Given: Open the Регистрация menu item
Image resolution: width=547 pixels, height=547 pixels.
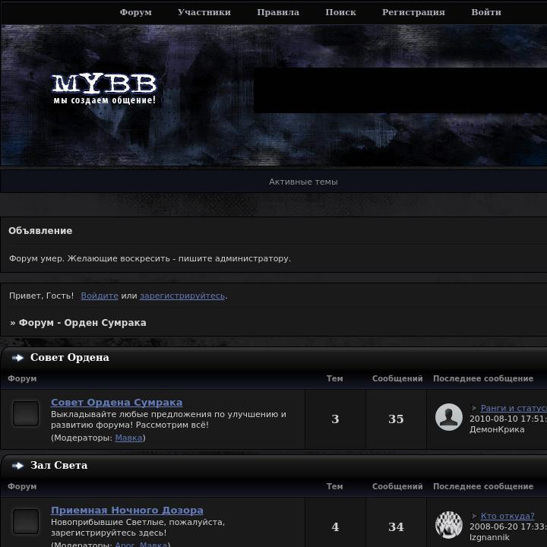Looking at the screenshot, I should tap(413, 12).
